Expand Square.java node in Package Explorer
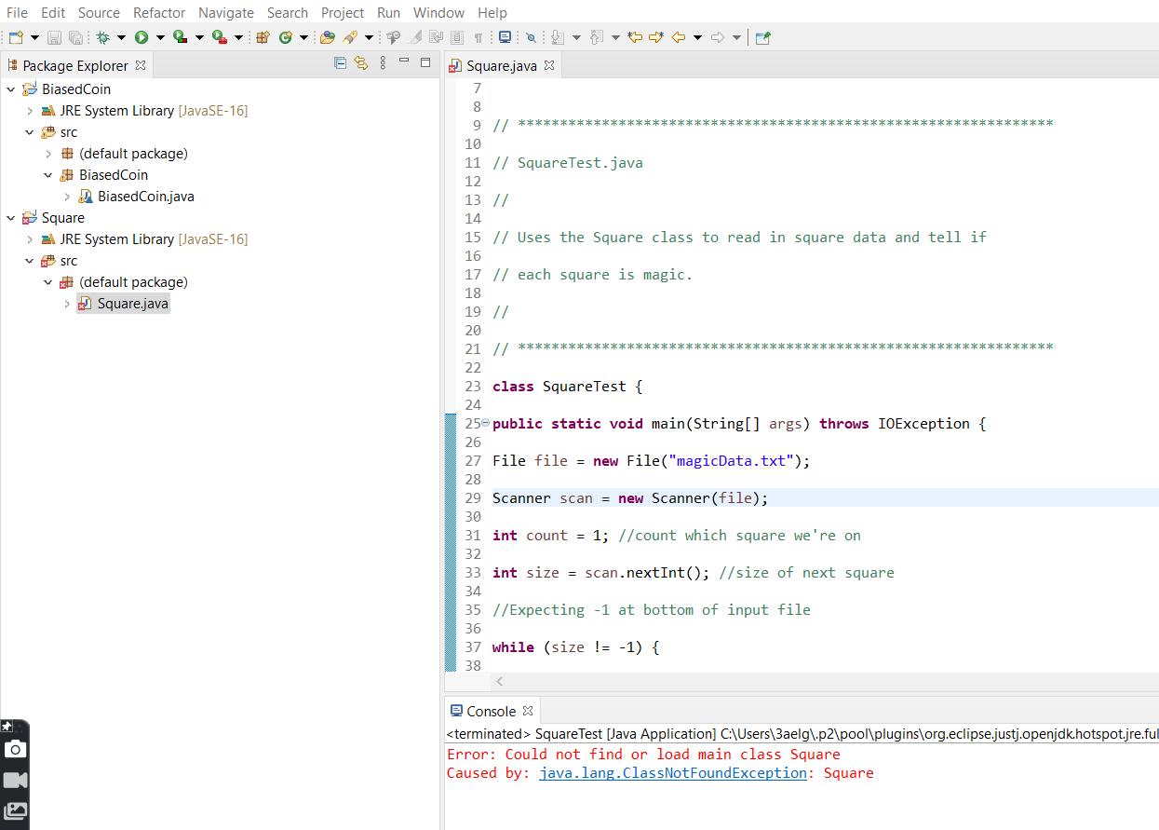This screenshot has height=830, width=1159. pos(67,304)
